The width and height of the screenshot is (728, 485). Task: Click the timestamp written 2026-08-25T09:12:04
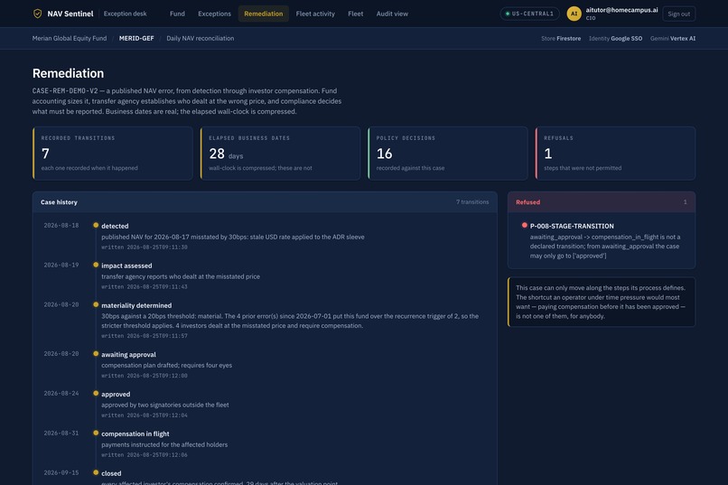[x=145, y=415]
